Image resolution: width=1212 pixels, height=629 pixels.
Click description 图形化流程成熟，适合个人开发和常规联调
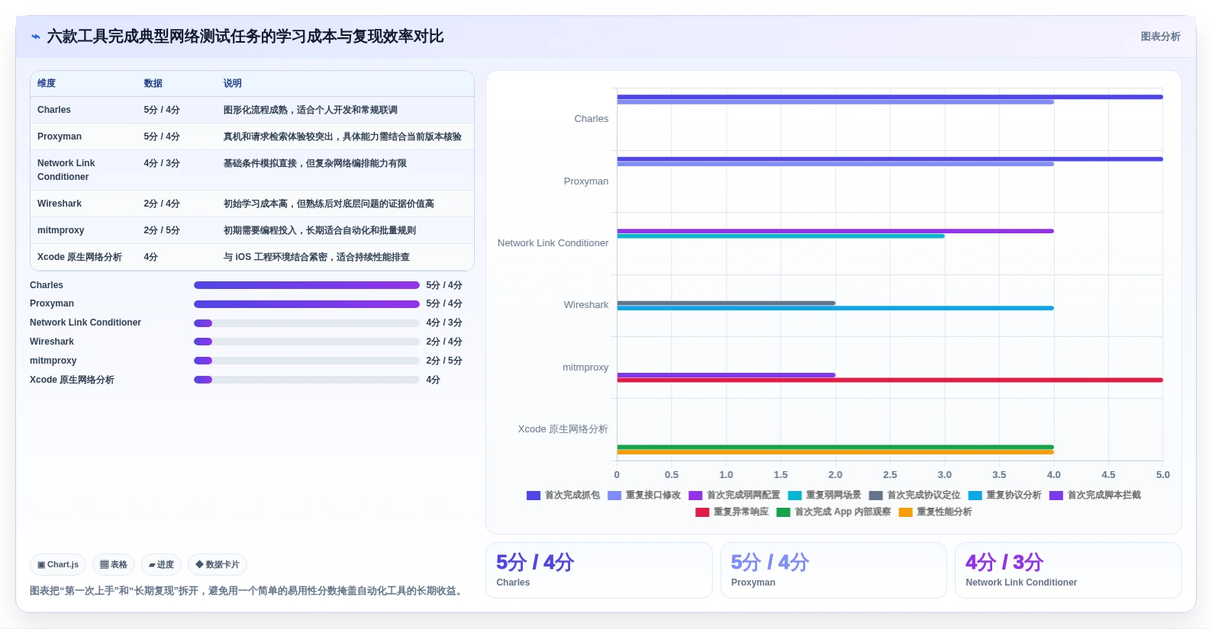(311, 111)
